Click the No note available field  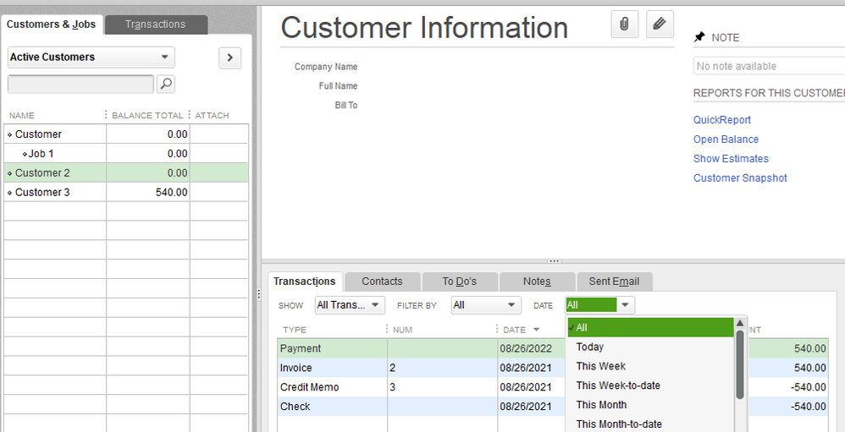(x=769, y=66)
